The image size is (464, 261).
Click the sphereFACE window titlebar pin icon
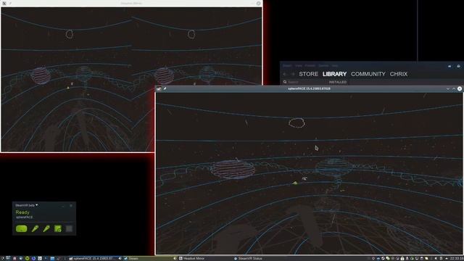[165, 88]
